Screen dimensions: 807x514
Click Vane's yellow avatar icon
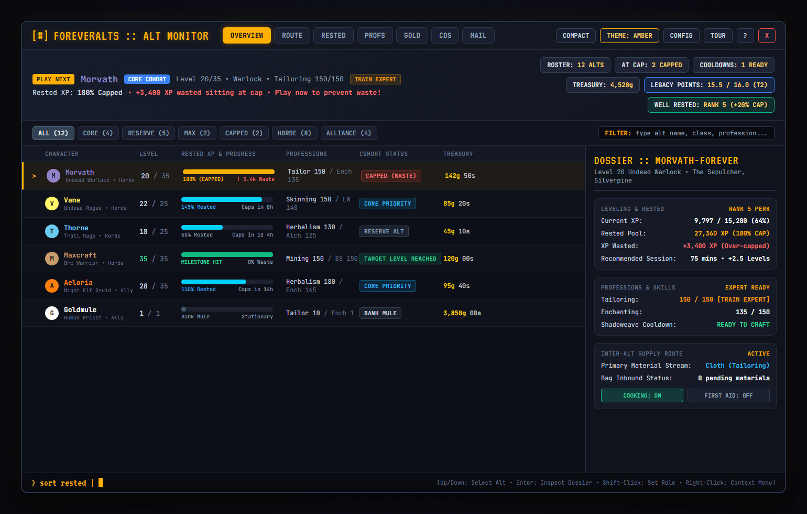52,204
